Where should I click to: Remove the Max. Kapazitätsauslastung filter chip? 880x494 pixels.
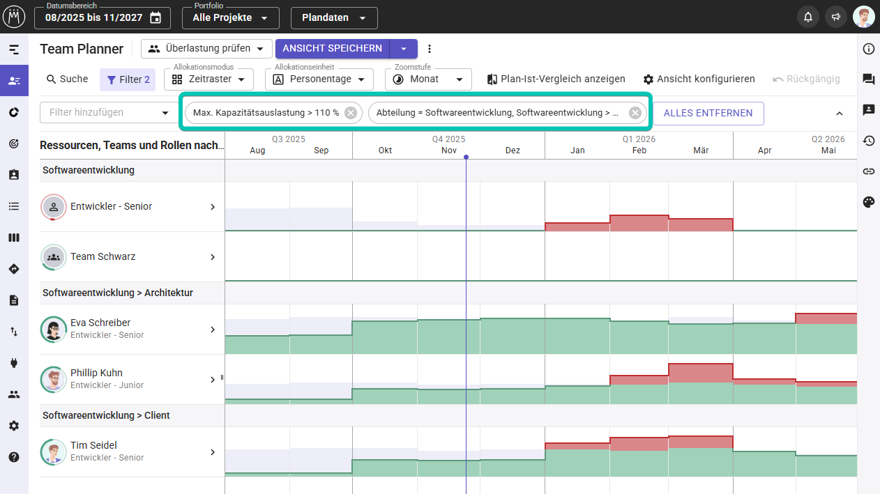click(351, 113)
